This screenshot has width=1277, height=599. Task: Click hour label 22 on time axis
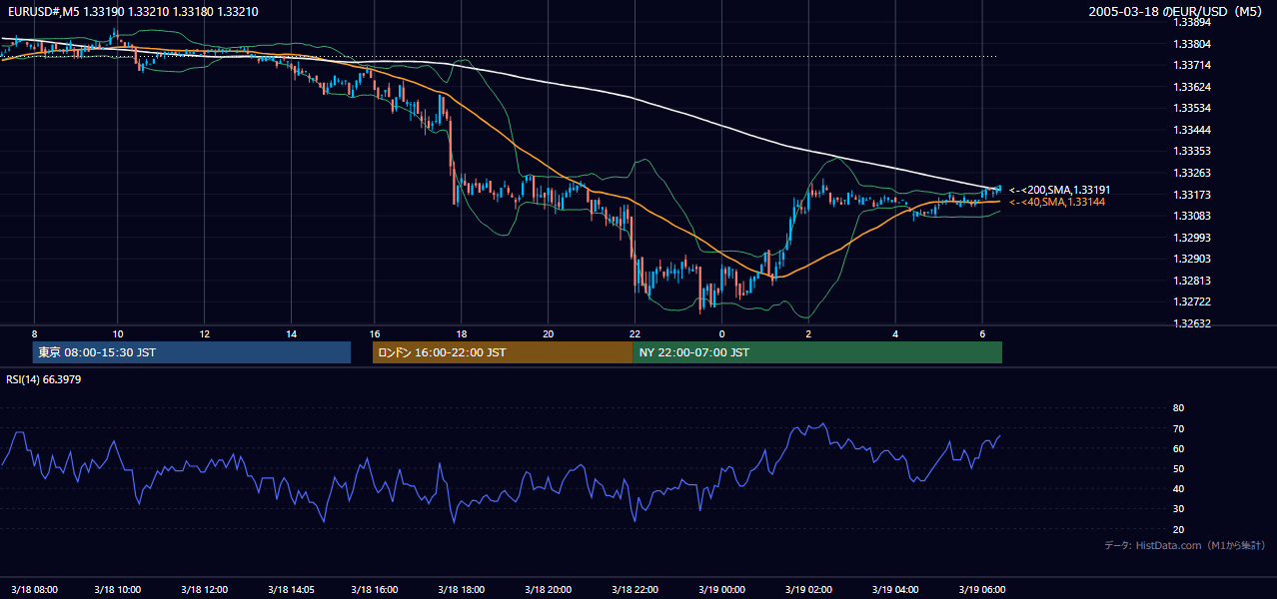coord(635,333)
